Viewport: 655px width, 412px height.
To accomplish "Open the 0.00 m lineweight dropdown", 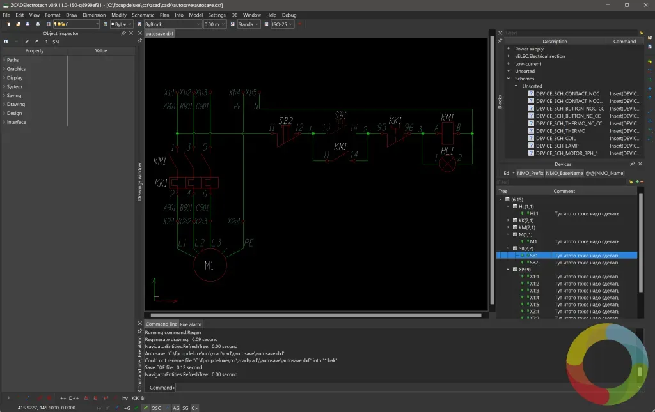I will tap(215, 24).
